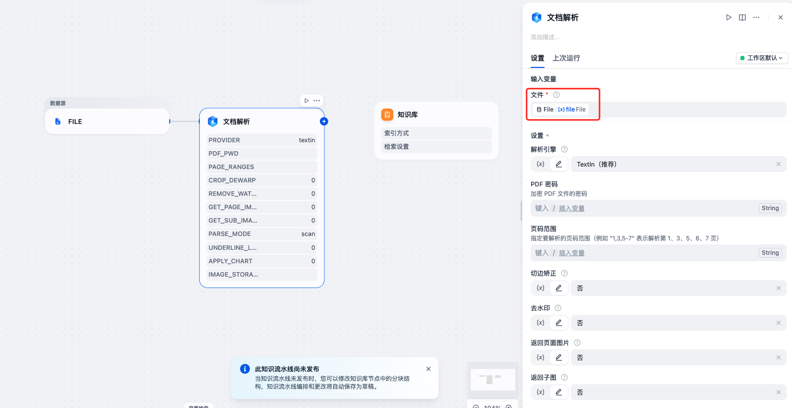The width and height of the screenshot is (792, 408).
Task: Click PAGE_RANGES row in node
Action: coord(262,167)
